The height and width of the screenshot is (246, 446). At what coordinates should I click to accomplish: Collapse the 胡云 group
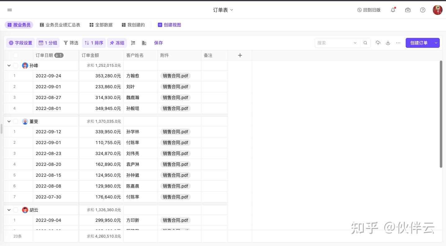[9, 210]
